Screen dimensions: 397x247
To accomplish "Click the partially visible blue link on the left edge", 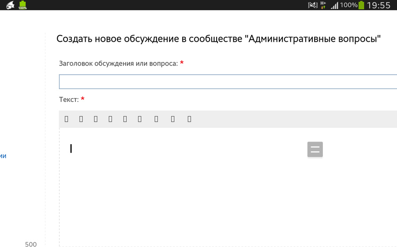I will (3, 156).
